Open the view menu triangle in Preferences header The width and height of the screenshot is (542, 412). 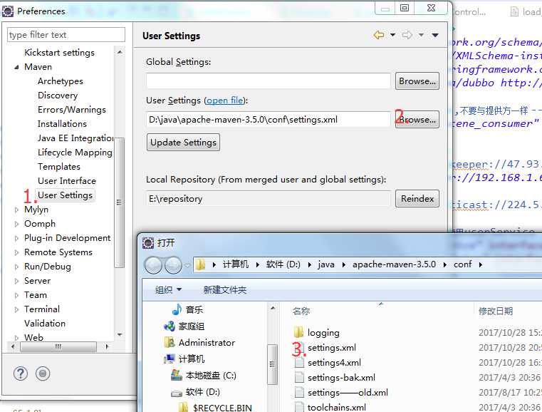(x=435, y=35)
